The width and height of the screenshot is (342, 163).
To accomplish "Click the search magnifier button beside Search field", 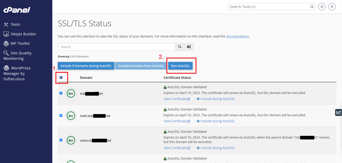I will (180, 47).
